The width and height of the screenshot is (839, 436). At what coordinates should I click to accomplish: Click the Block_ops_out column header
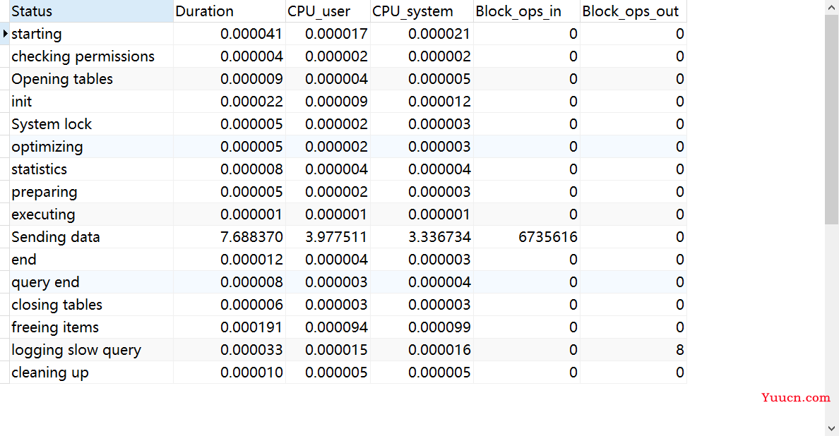(x=633, y=11)
